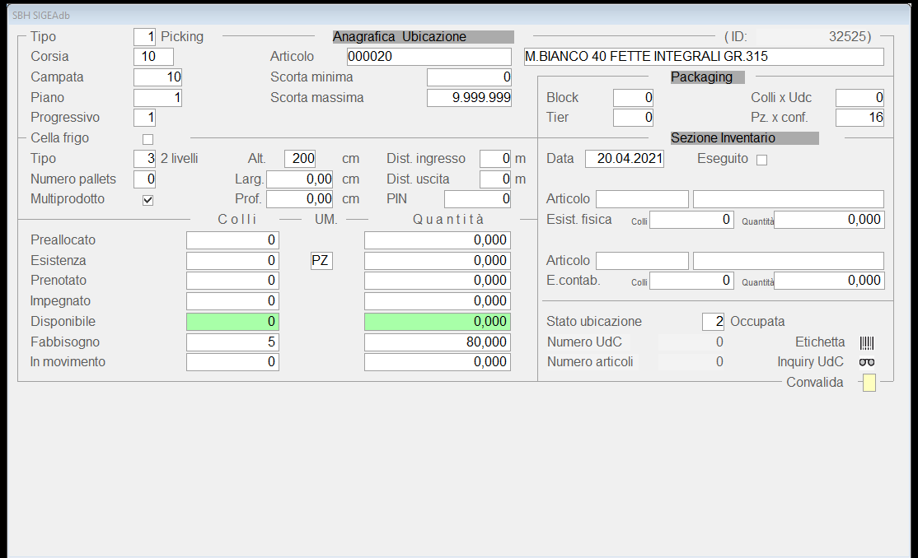918x558 pixels.
Task: Click the Preallocato Colli field
Action: pos(232,240)
